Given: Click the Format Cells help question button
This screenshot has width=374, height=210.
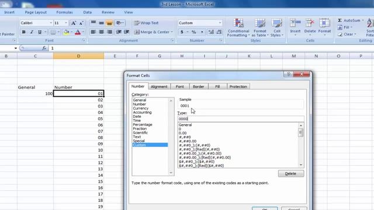Looking at the screenshot, I should pyautogui.click(x=288, y=74).
